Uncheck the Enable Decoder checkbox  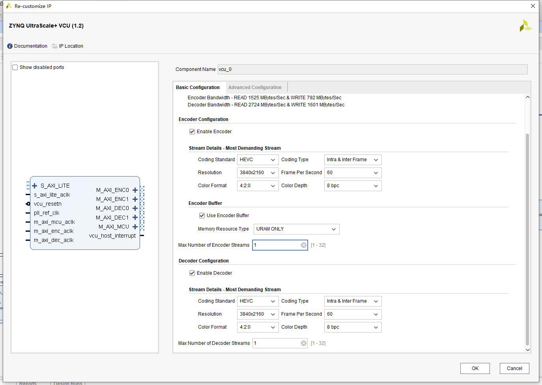coord(192,273)
